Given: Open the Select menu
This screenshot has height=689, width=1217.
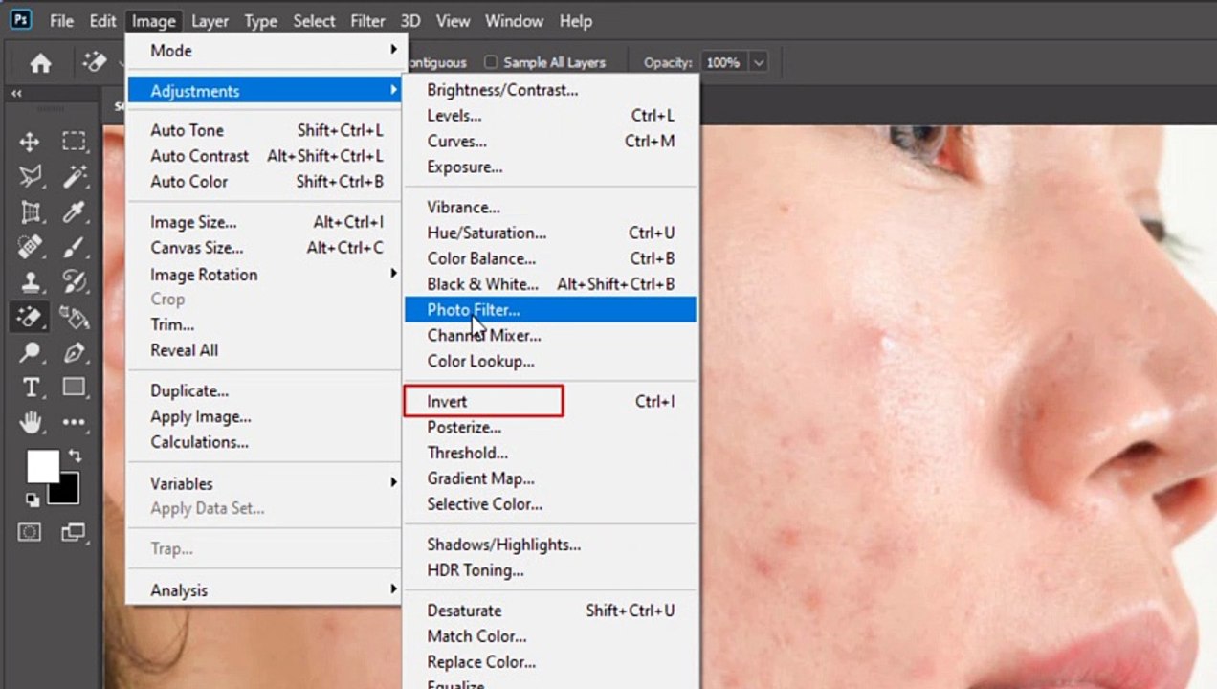Looking at the screenshot, I should [x=314, y=21].
